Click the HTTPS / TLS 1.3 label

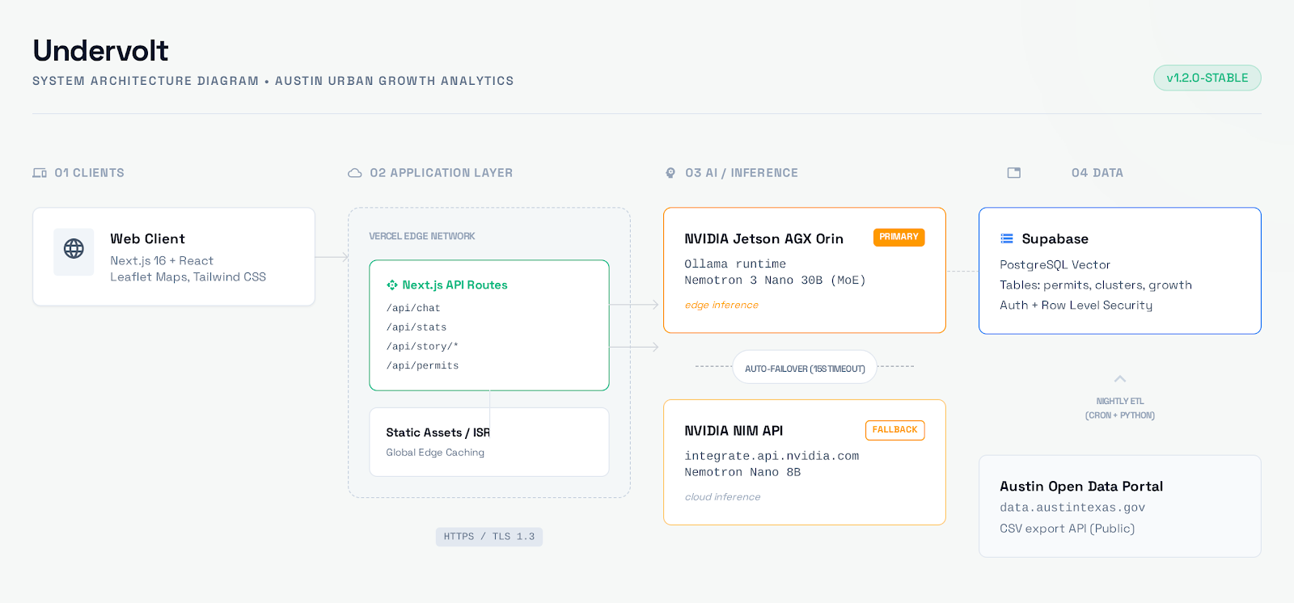[488, 537]
